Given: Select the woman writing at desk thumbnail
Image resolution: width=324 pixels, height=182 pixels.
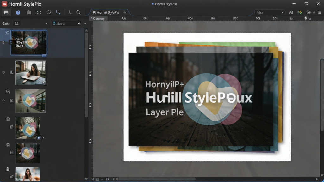Looking at the screenshot, I should [31, 73].
